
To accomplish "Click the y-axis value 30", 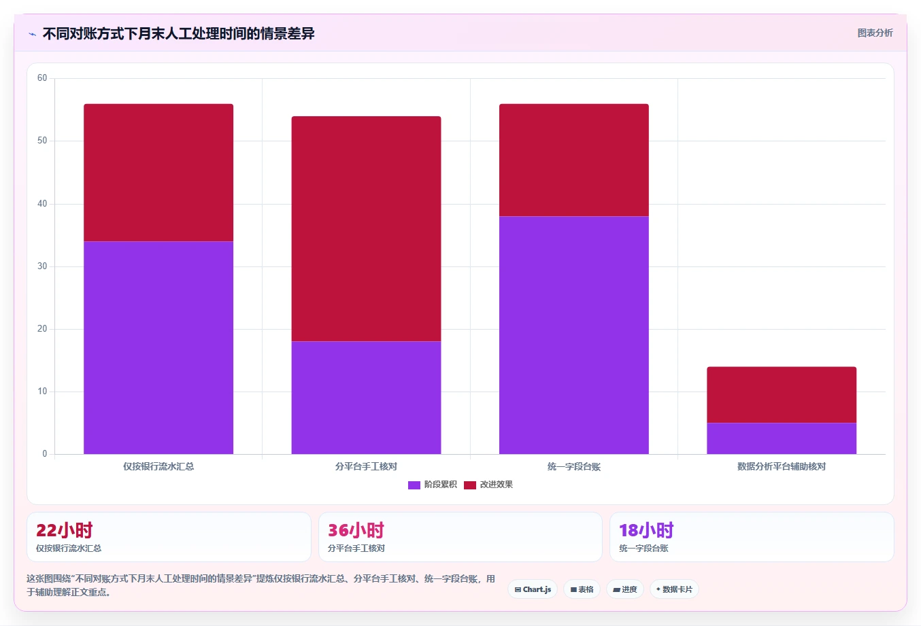I will (42, 266).
